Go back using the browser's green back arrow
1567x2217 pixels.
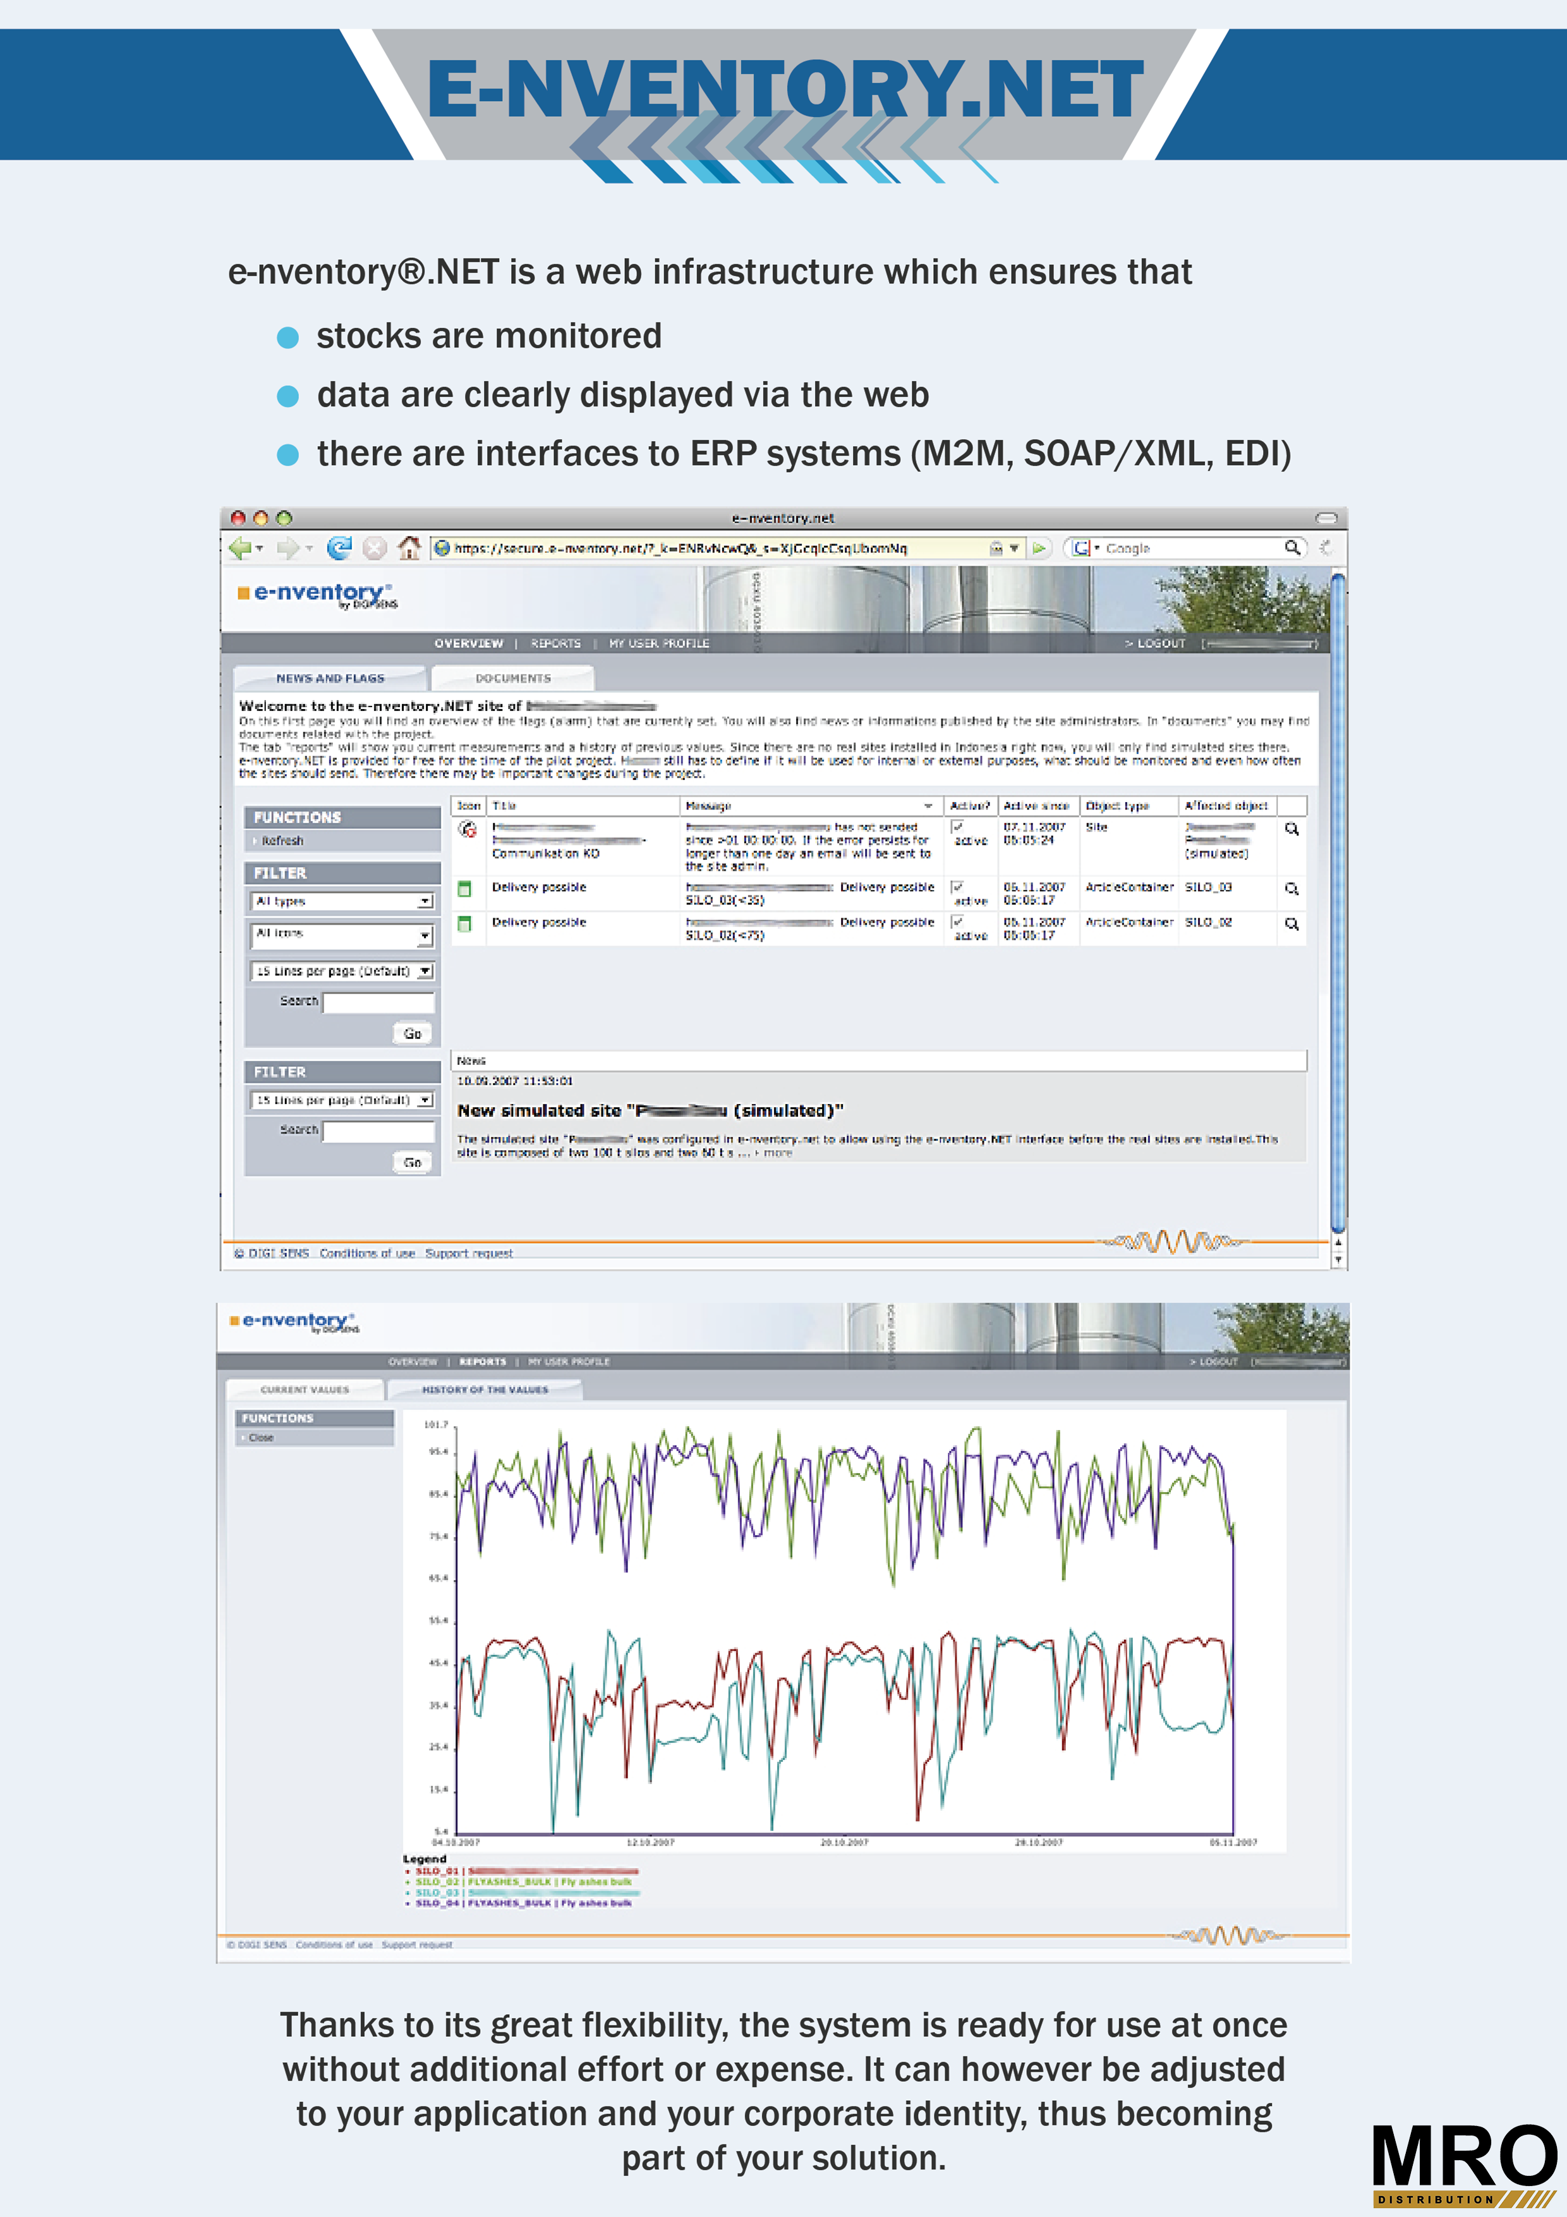(240, 549)
